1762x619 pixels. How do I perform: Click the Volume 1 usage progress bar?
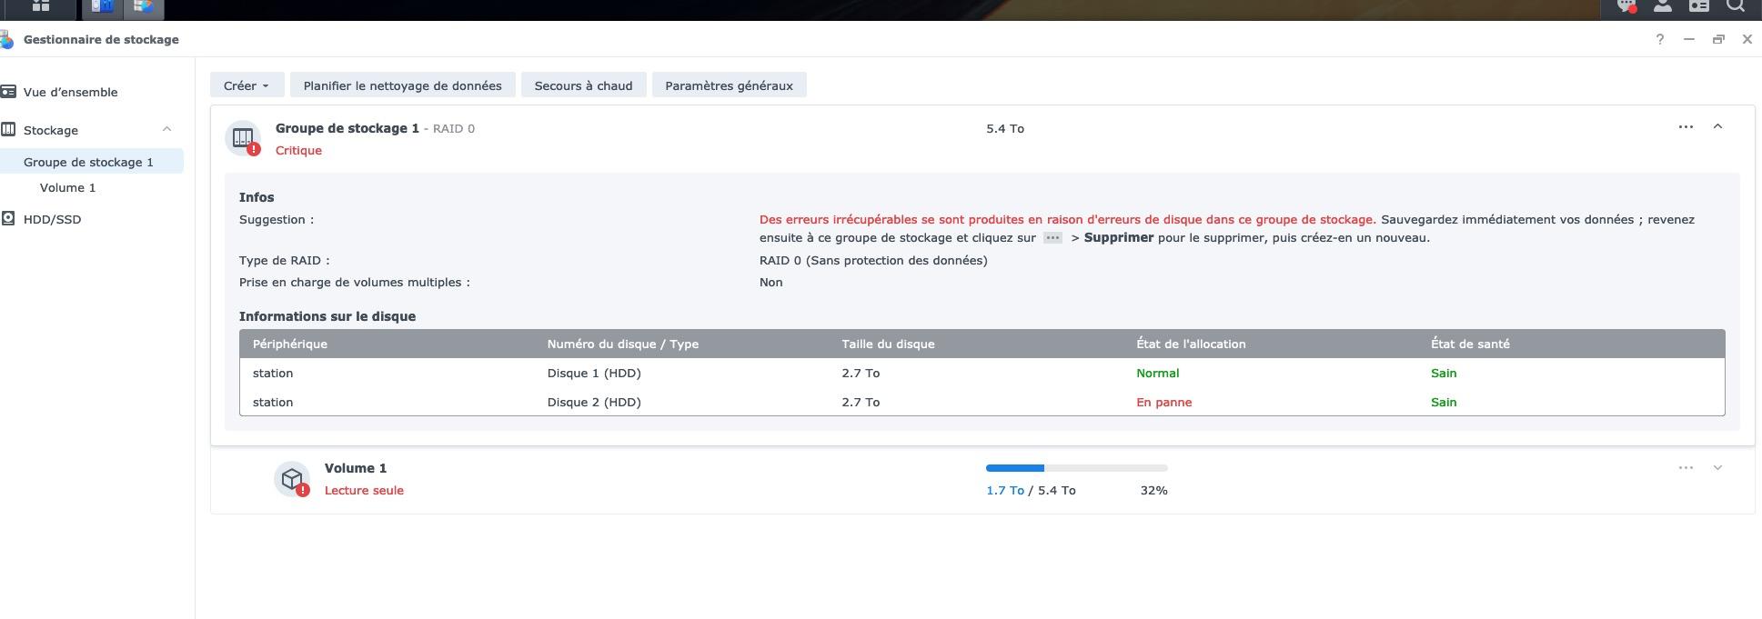pos(1076,468)
